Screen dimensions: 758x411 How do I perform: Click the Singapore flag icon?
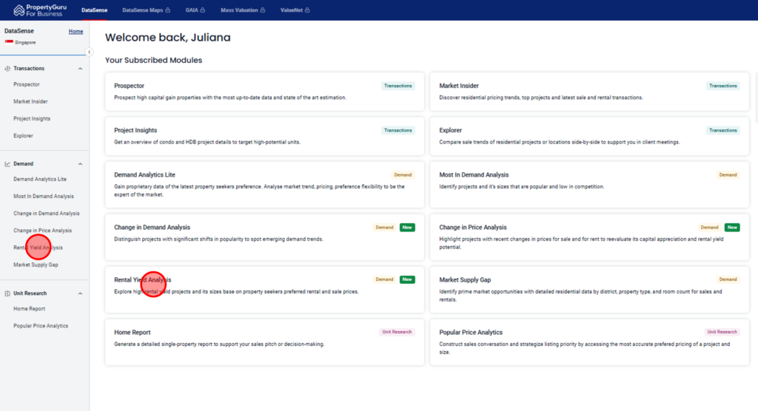tap(9, 42)
